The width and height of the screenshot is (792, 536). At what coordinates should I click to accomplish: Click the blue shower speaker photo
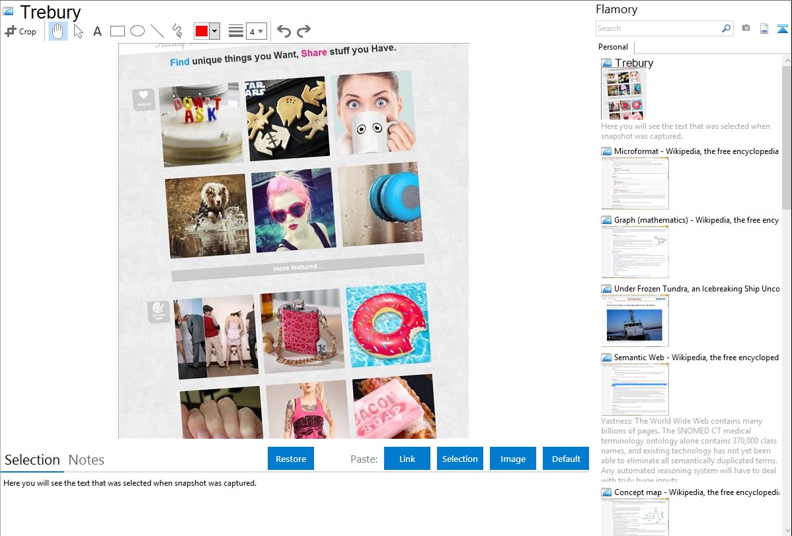pos(380,204)
